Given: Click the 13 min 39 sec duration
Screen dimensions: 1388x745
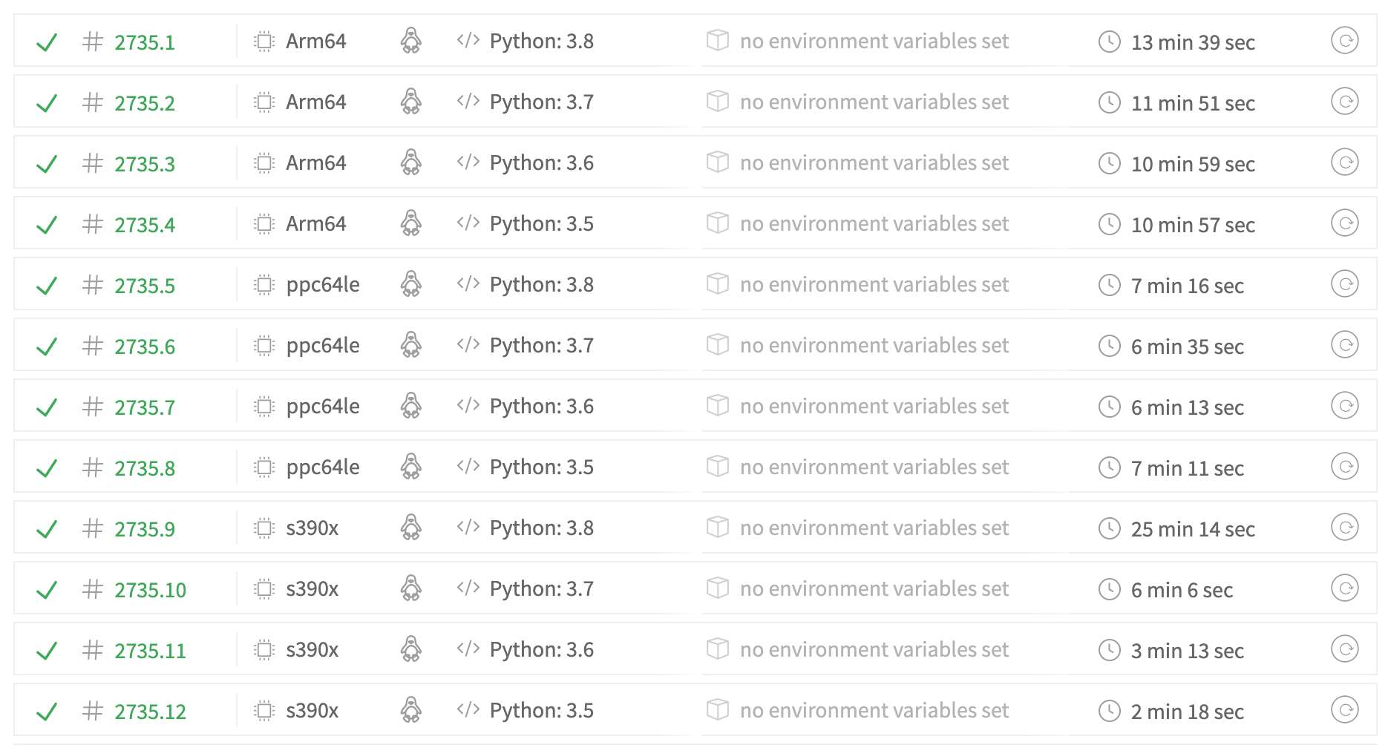Looking at the screenshot, I should (x=1193, y=42).
